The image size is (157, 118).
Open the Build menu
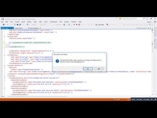click(23, 22)
